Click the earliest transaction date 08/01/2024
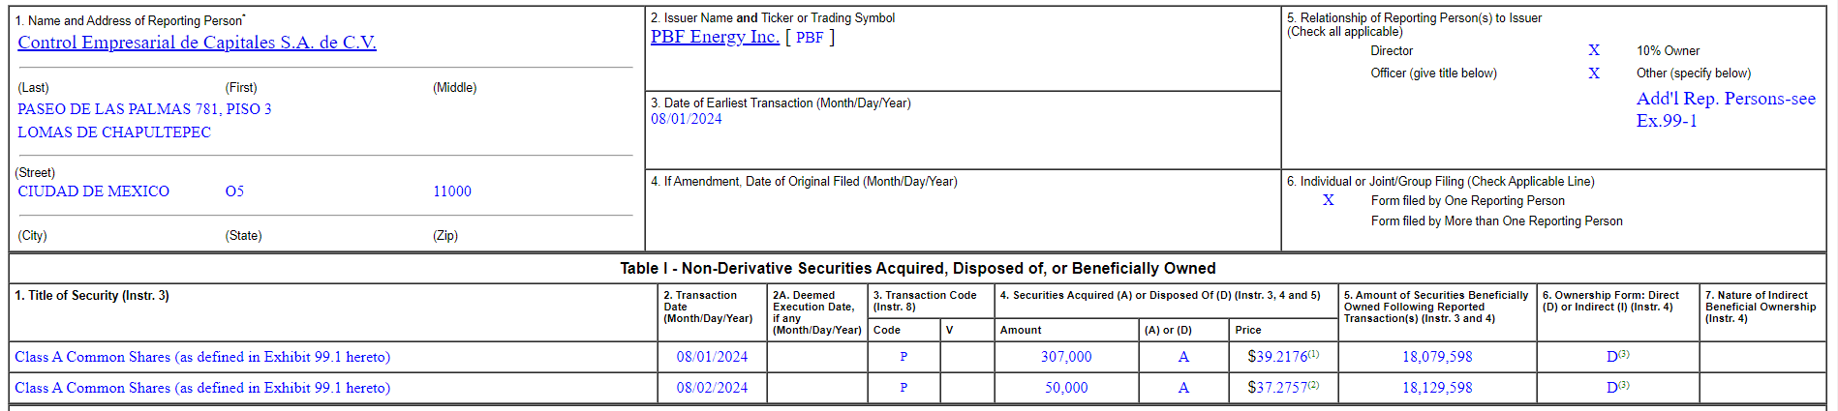The width and height of the screenshot is (1838, 411). [686, 119]
